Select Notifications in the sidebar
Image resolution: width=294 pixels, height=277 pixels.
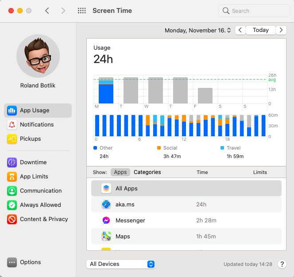point(38,125)
